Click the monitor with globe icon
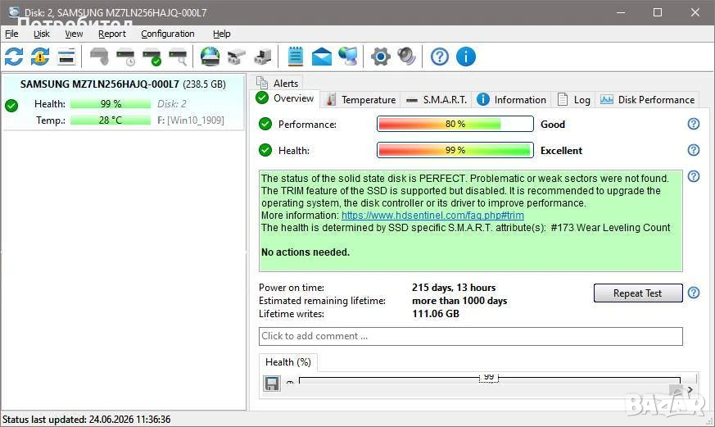 click(x=348, y=57)
